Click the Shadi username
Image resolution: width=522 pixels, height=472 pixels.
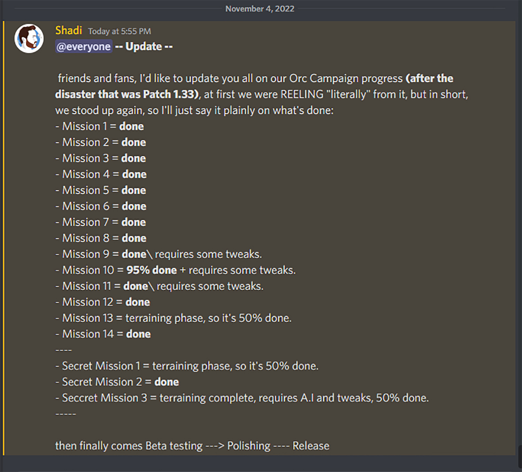coord(69,31)
